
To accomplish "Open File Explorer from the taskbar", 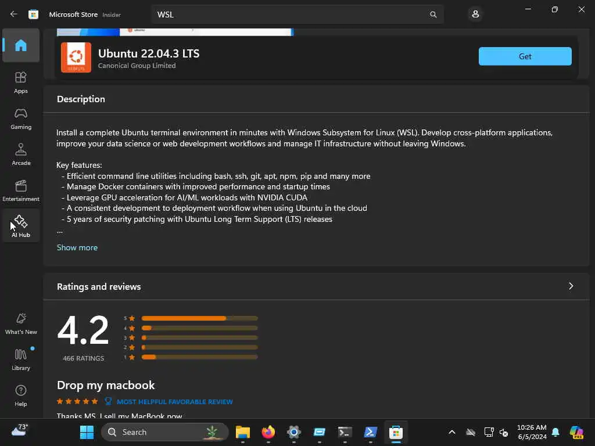I will click(x=242, y=432).
